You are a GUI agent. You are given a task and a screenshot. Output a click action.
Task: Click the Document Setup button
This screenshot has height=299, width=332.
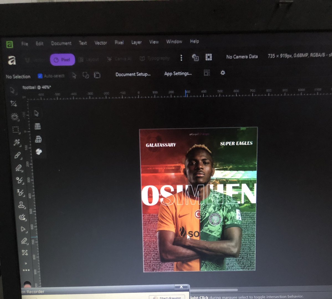click(x=133, y=74)
